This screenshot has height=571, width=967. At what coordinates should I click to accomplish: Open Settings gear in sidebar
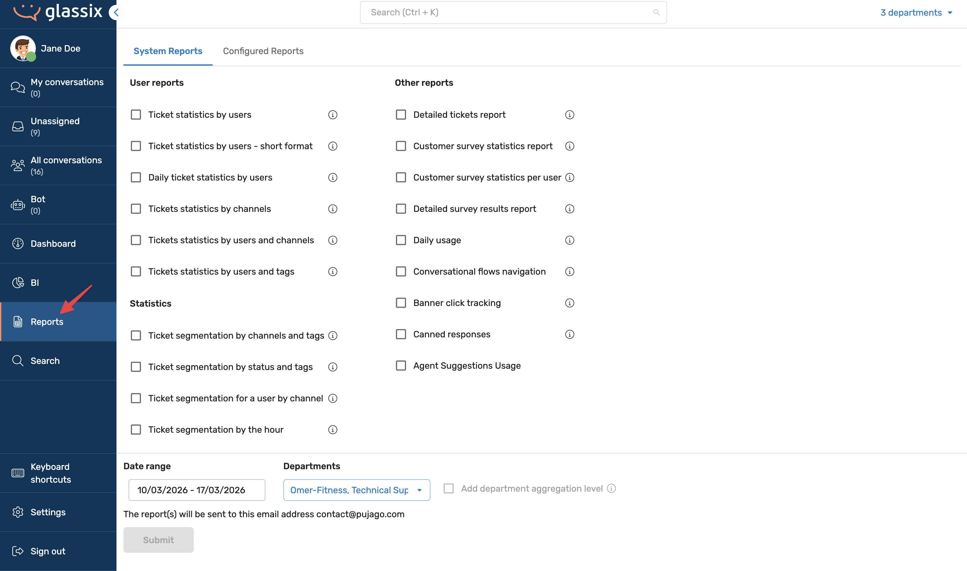click(x=18, y=512)
